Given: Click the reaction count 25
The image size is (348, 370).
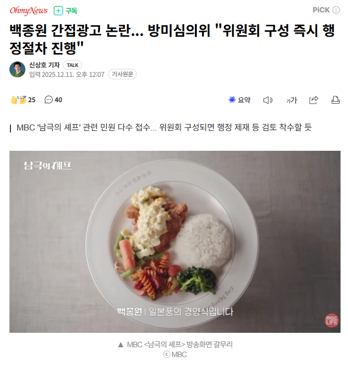Looking at the screenshot, I should click(x=32, y=100).
